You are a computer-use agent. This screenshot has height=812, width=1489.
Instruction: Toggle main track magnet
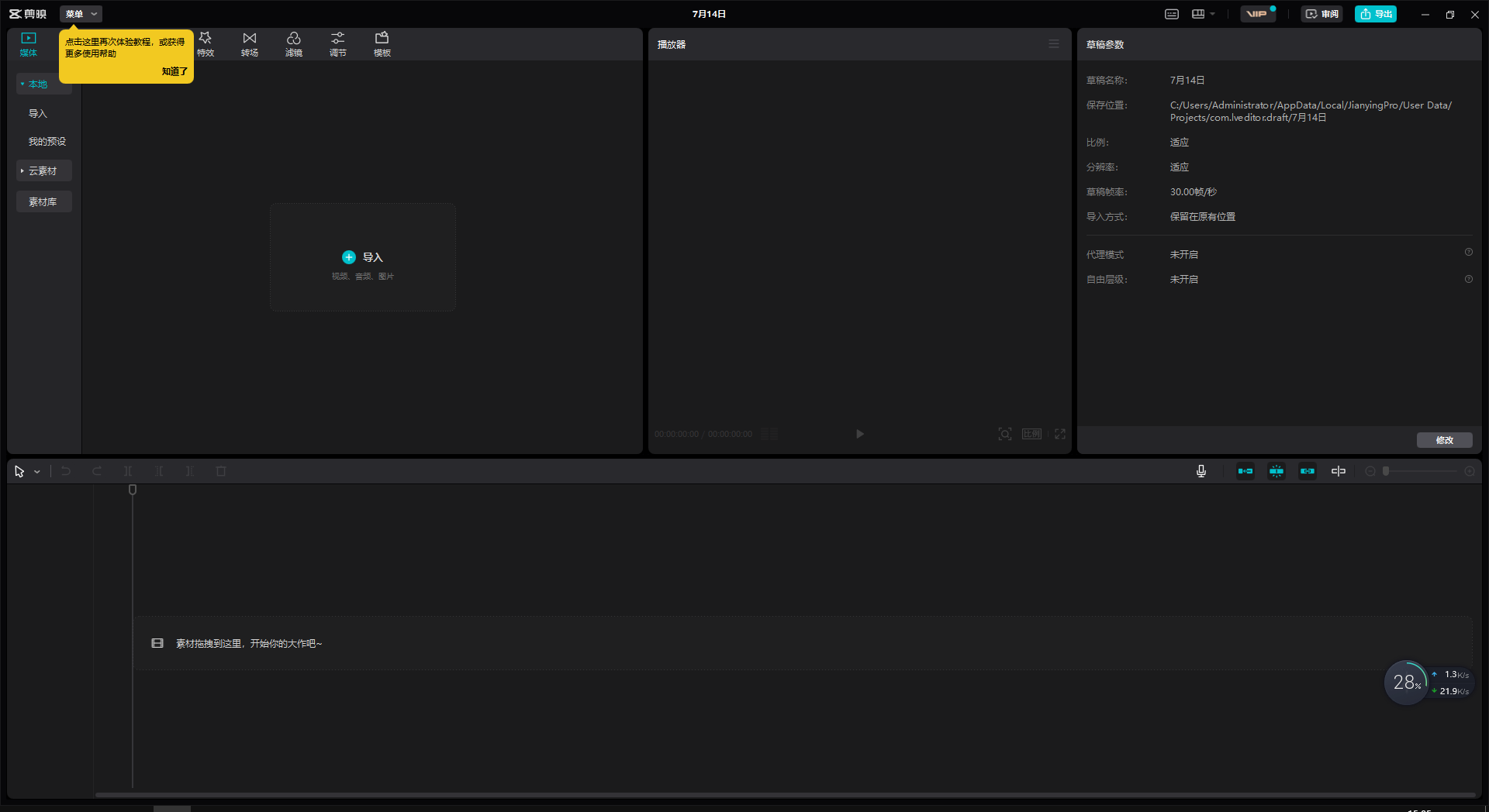(x=1245, y=471)
